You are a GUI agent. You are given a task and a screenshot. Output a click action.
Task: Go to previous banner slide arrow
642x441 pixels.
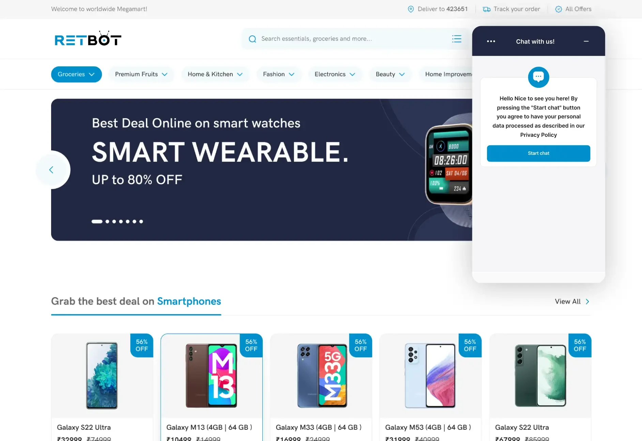(51, 170)
